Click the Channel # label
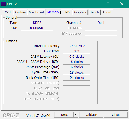The image size is (129, 119). [x=74, y=23]
